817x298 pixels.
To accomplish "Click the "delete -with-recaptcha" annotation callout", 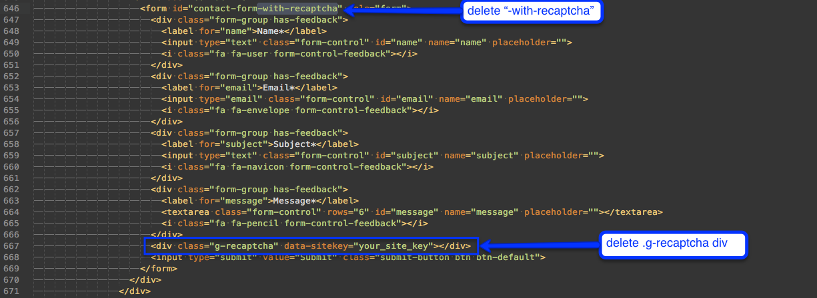I will (532, 11).
